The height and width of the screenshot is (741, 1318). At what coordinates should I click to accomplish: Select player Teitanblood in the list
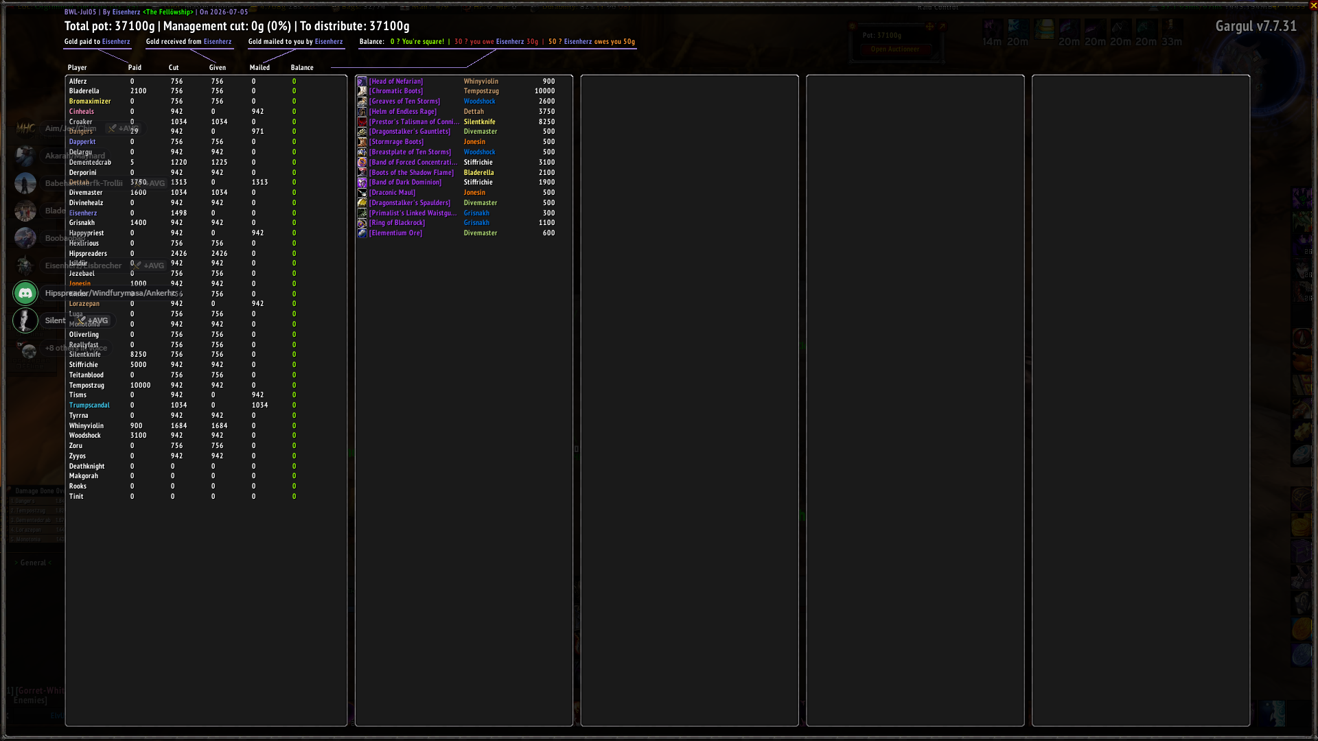(86, 375)
